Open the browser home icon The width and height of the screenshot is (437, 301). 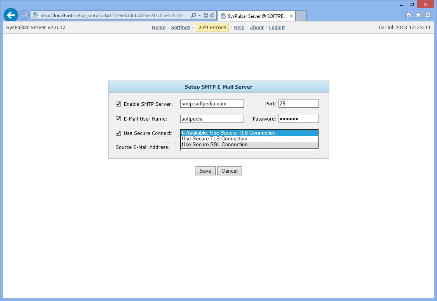pyautogui.click(x=409, y=15)
